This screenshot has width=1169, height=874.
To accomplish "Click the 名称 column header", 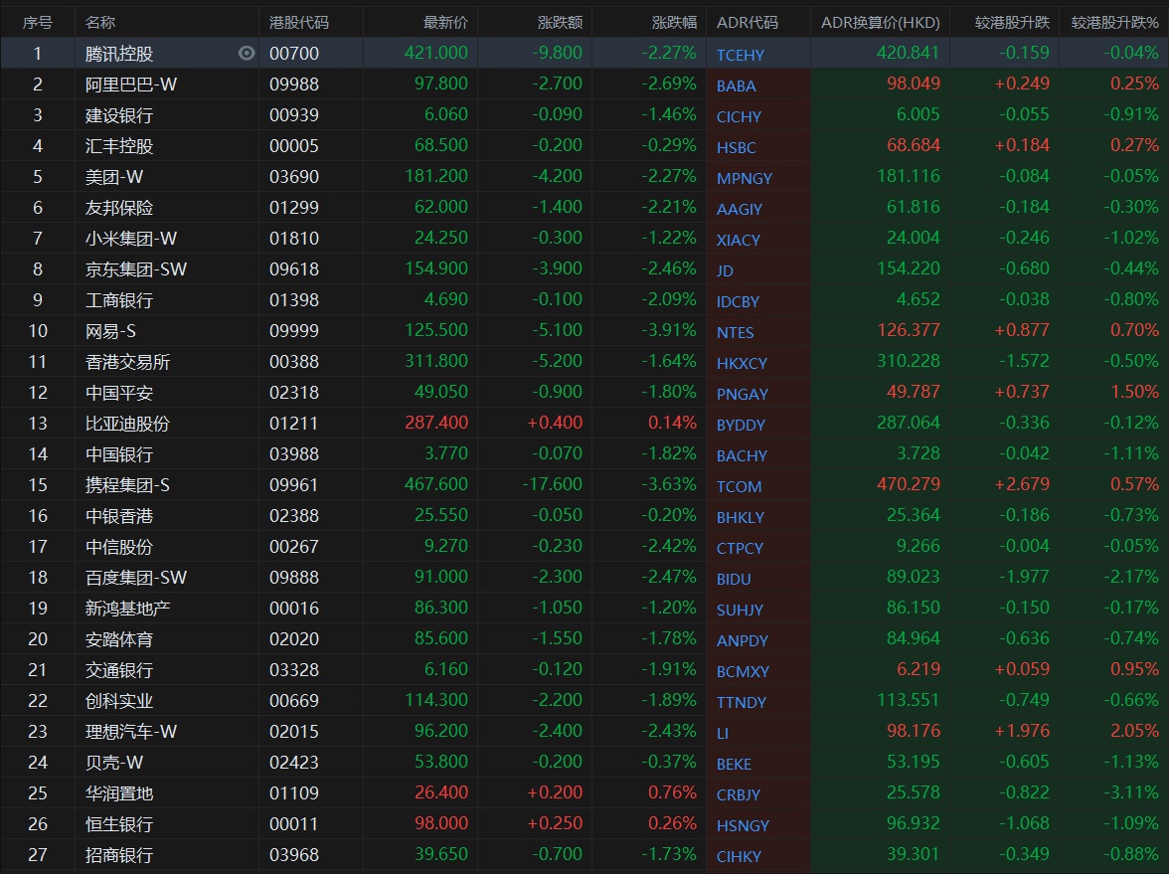I will tap(100, 22).
